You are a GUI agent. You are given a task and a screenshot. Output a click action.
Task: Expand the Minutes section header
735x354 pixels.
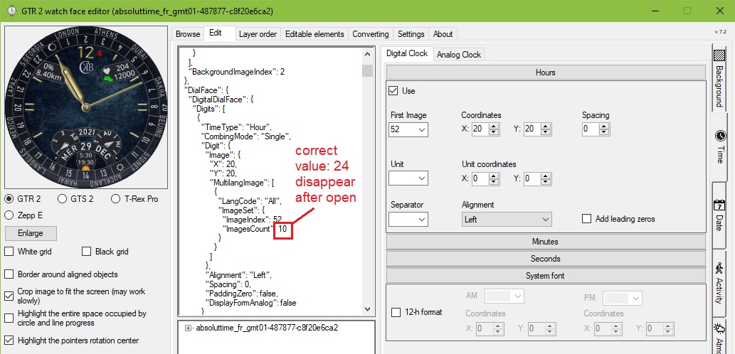546,242
